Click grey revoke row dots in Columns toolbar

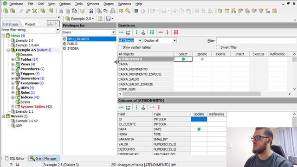(x=152, y=107)
